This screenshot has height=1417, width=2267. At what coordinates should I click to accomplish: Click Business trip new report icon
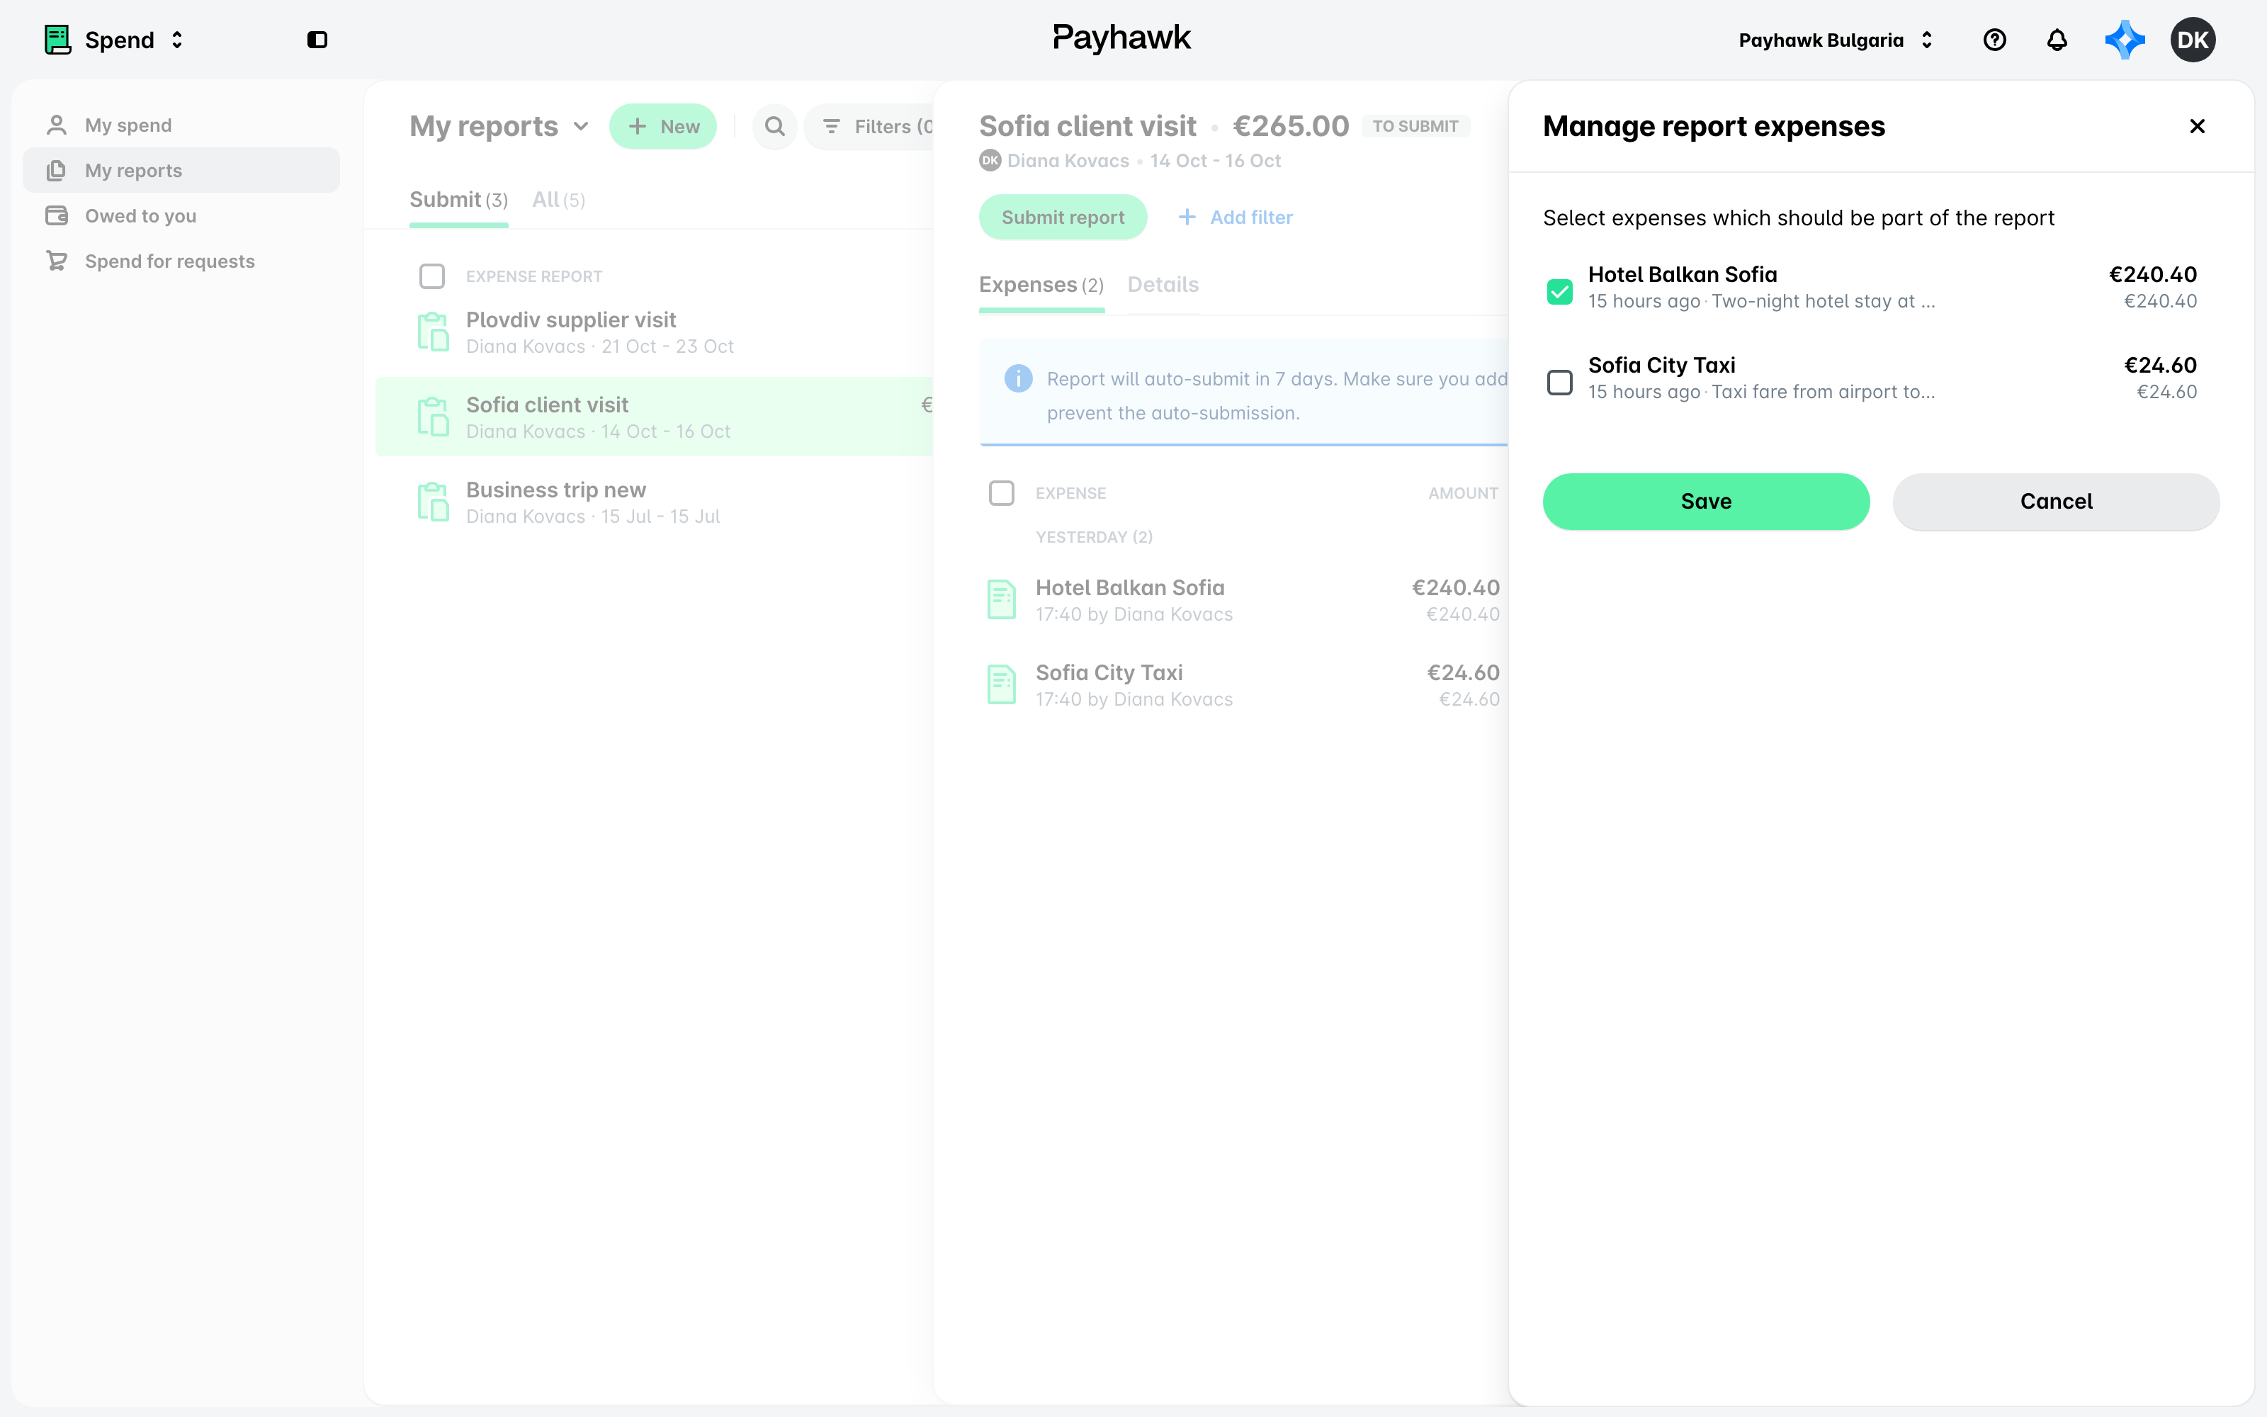[x=433, y=502]
